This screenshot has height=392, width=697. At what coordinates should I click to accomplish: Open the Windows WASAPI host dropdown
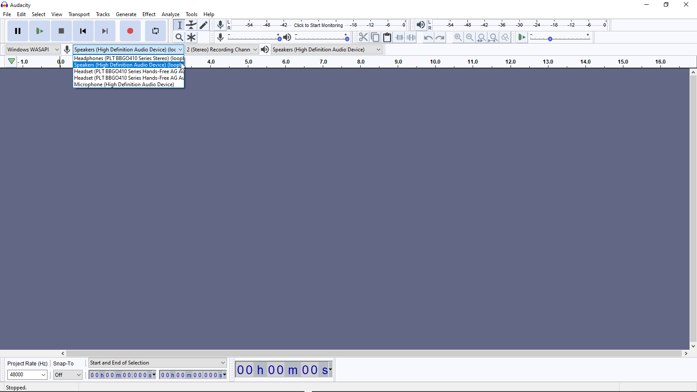tap(33, 50)
